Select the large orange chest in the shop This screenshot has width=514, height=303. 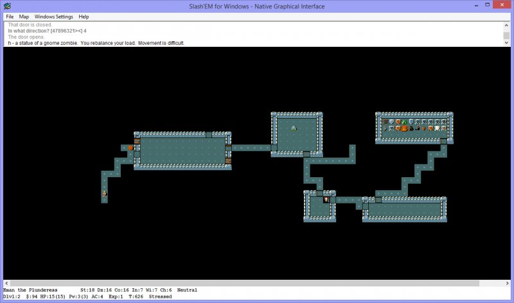[x=405, y=128]
